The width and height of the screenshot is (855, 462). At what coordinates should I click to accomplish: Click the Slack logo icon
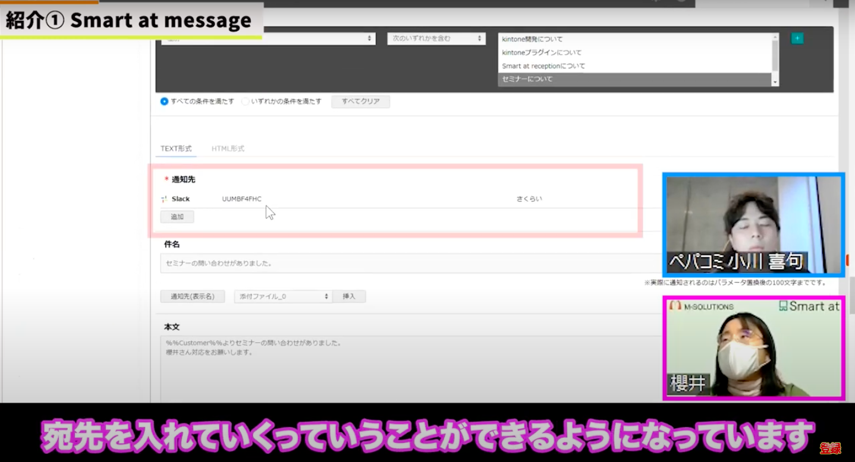(164, 199)
